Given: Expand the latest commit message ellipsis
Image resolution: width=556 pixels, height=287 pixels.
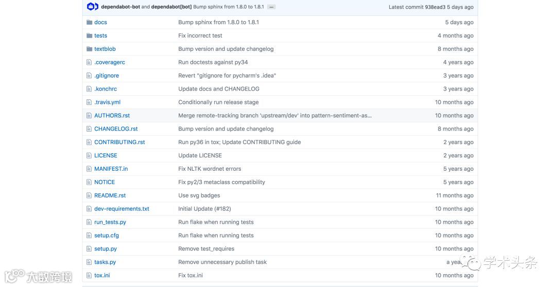Looking at the screenshot, I should pos(271,7).
